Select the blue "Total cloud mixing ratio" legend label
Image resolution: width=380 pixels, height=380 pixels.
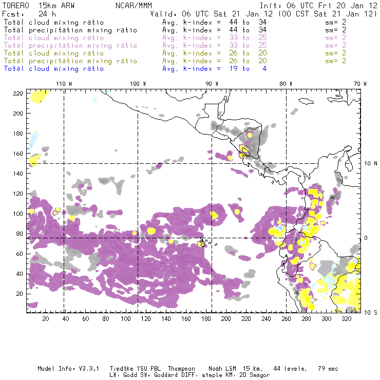point(54,69)
